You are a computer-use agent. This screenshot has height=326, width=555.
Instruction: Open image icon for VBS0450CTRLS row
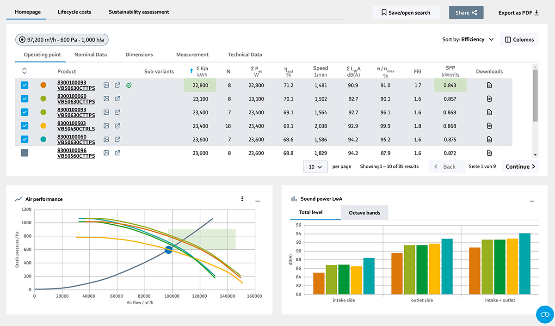click(x=106, y=126)
